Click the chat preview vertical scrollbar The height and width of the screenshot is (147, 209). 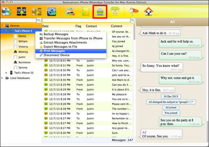click(x=207, y=131)
